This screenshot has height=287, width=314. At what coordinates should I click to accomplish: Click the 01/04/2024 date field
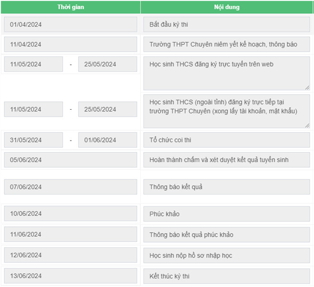pyautogui.click(x=71, y=25)
